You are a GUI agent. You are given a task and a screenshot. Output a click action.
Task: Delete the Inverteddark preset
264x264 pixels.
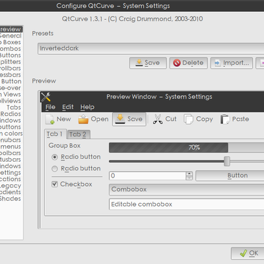[x=189, y=63]
